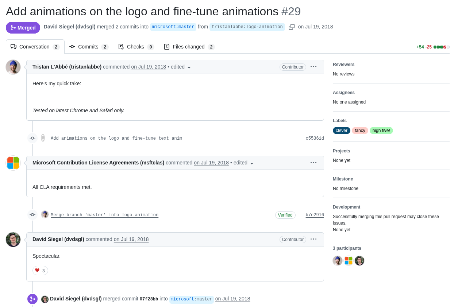Switch to the Conversation tab
Viewport: 454px width, 307px height.
pyautogui.click(x=35, y=47)
